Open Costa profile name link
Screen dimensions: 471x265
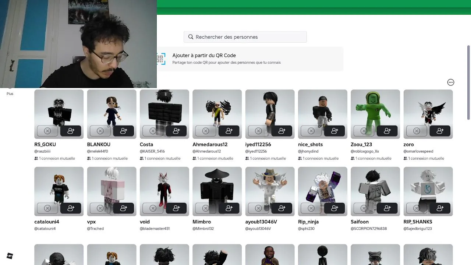(146, 145)
